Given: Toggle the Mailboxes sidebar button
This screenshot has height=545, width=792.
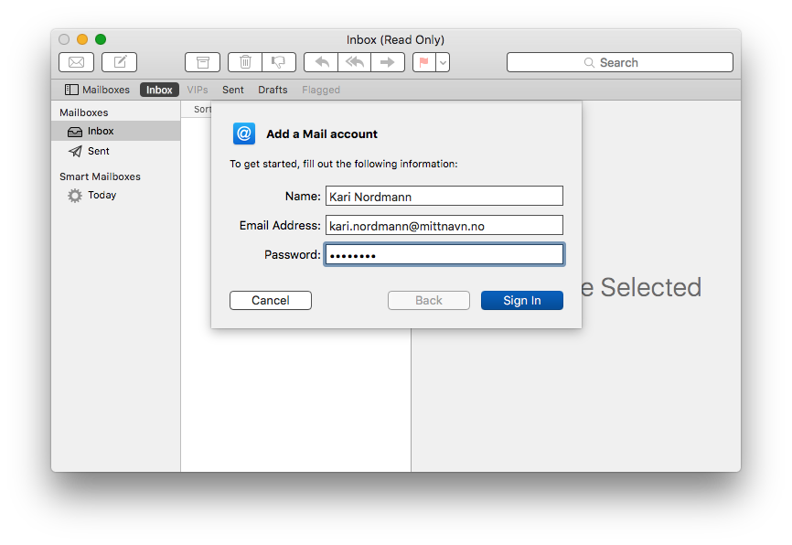Looking at the screenshot, I should [98, 90].
